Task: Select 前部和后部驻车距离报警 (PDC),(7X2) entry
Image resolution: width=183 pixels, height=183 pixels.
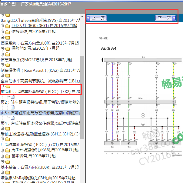Action: (40, 91)
